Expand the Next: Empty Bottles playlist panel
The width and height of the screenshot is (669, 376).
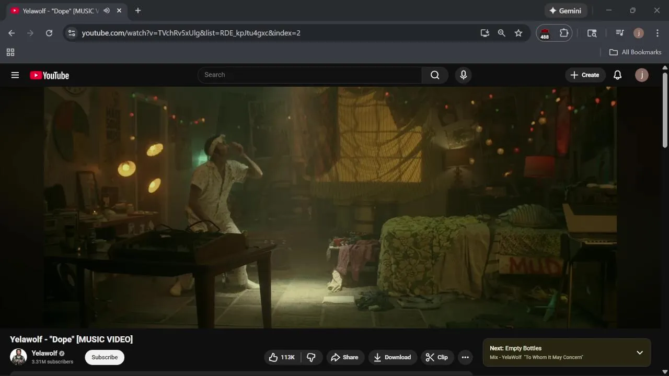[640, 352]
